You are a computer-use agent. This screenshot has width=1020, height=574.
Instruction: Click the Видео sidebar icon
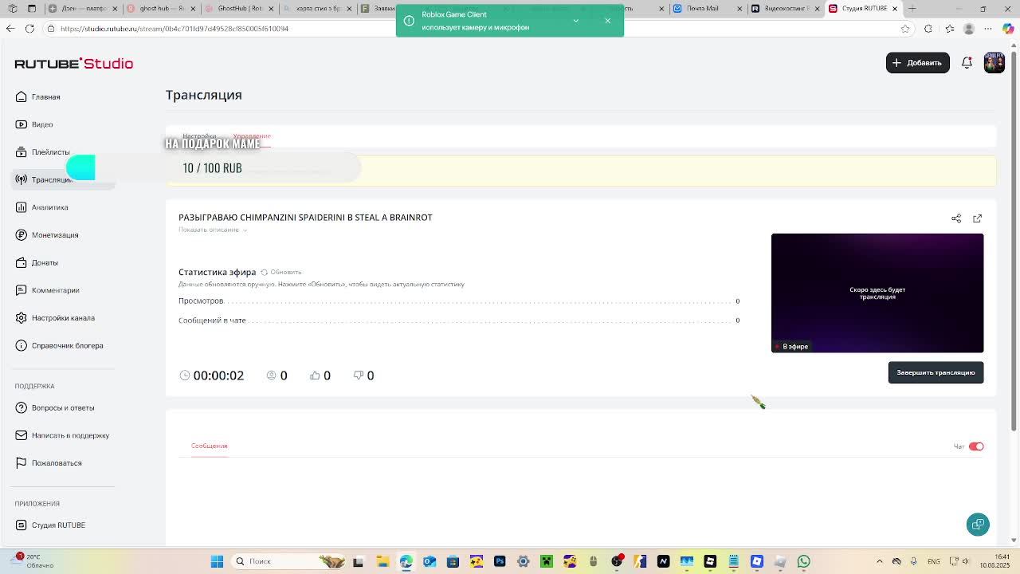tap(22, 124)
